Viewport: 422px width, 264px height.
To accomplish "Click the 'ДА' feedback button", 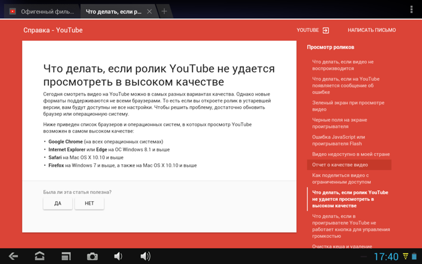I will (57, 204).
